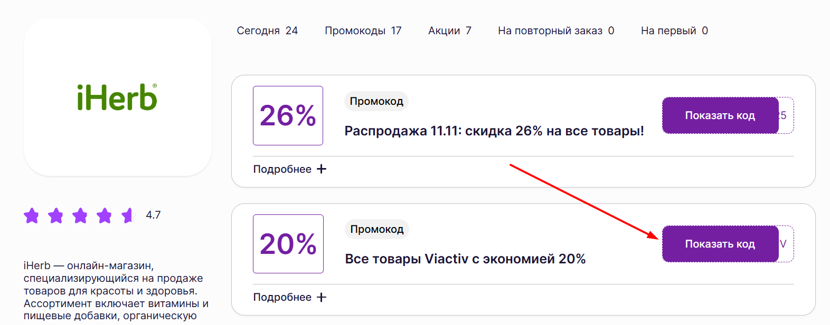Click the middle star of the rating
The image size is (830, 325).
click(79, 215)
